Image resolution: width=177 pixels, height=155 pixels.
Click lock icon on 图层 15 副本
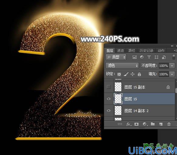(168, 87)
